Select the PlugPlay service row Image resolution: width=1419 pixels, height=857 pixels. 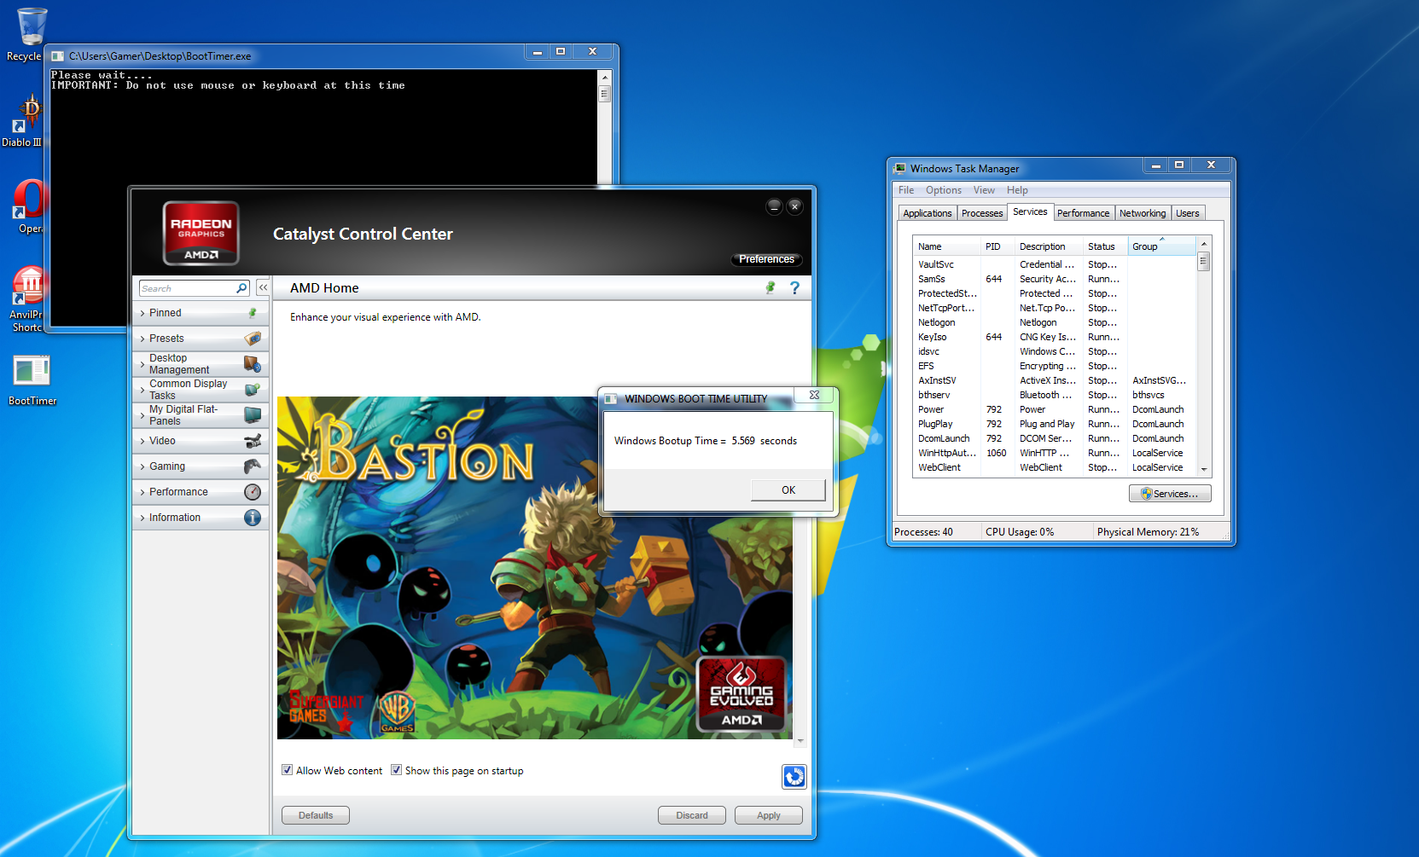pos(1055,424)
